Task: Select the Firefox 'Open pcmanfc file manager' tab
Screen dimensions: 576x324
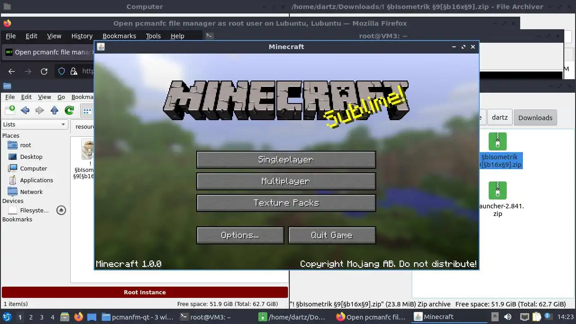Action: pyautogui.click(x=48, y=52)
